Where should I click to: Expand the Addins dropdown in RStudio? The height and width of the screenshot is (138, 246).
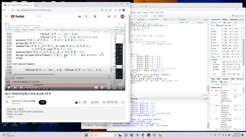click(x=161, y=16)
